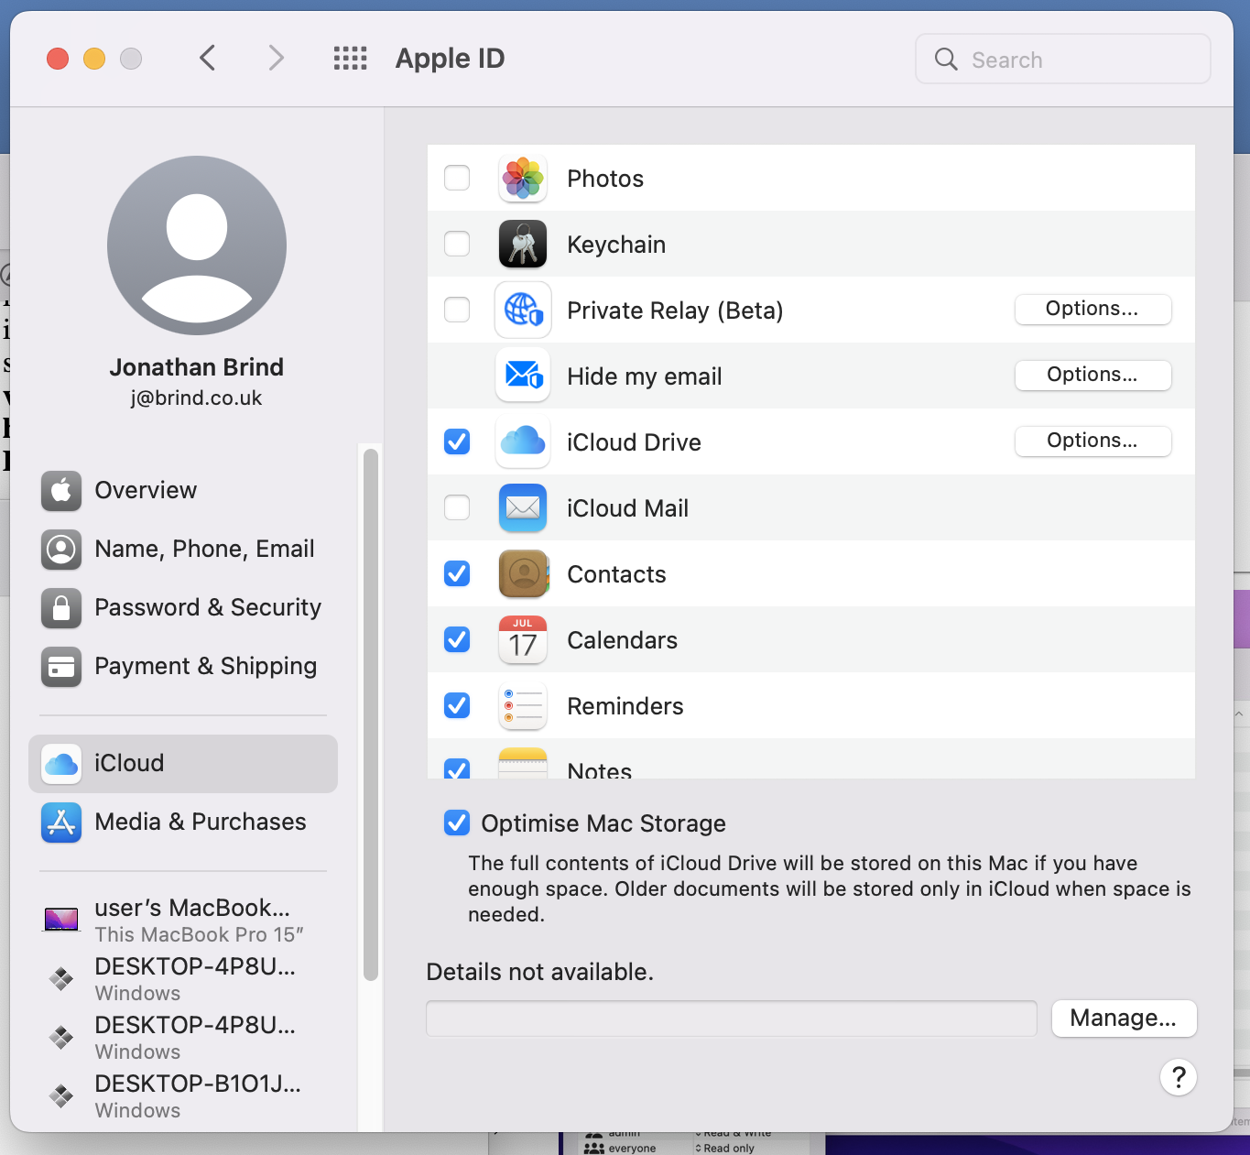Open Media & Purchases section
The width and height of the screenshot is (1250, 1155).
(183, 823)
